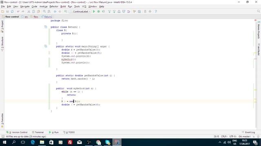
Task: Click the Synchronize toolbar icon
Action: (x=12, y=11)
